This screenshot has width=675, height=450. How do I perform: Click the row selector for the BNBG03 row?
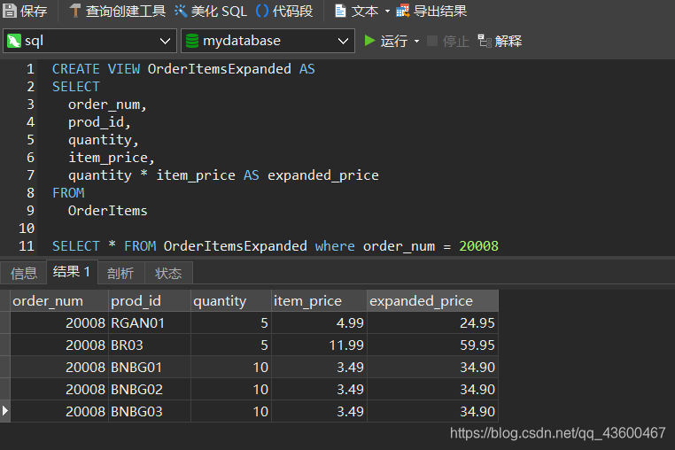[x=4, y=411]
